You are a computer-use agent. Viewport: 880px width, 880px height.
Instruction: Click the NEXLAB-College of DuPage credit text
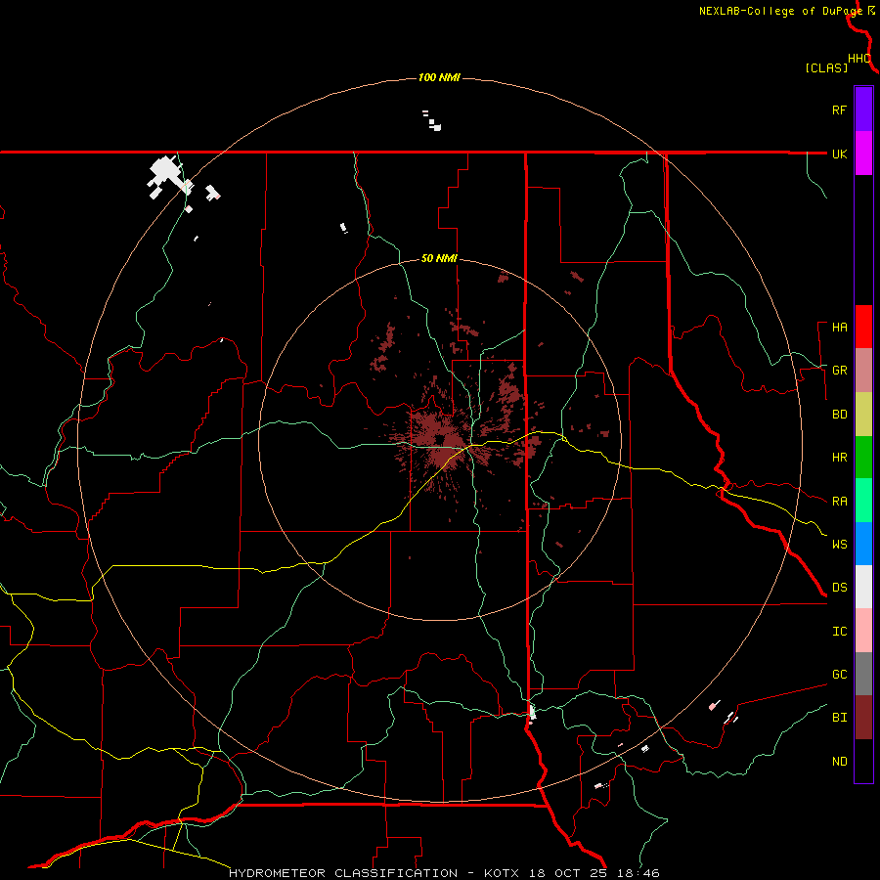pyautogui.click(x=780, y=11)
